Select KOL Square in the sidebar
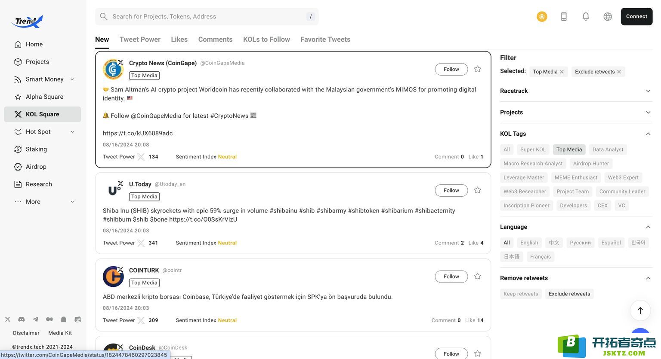 [x=42, y=114]
